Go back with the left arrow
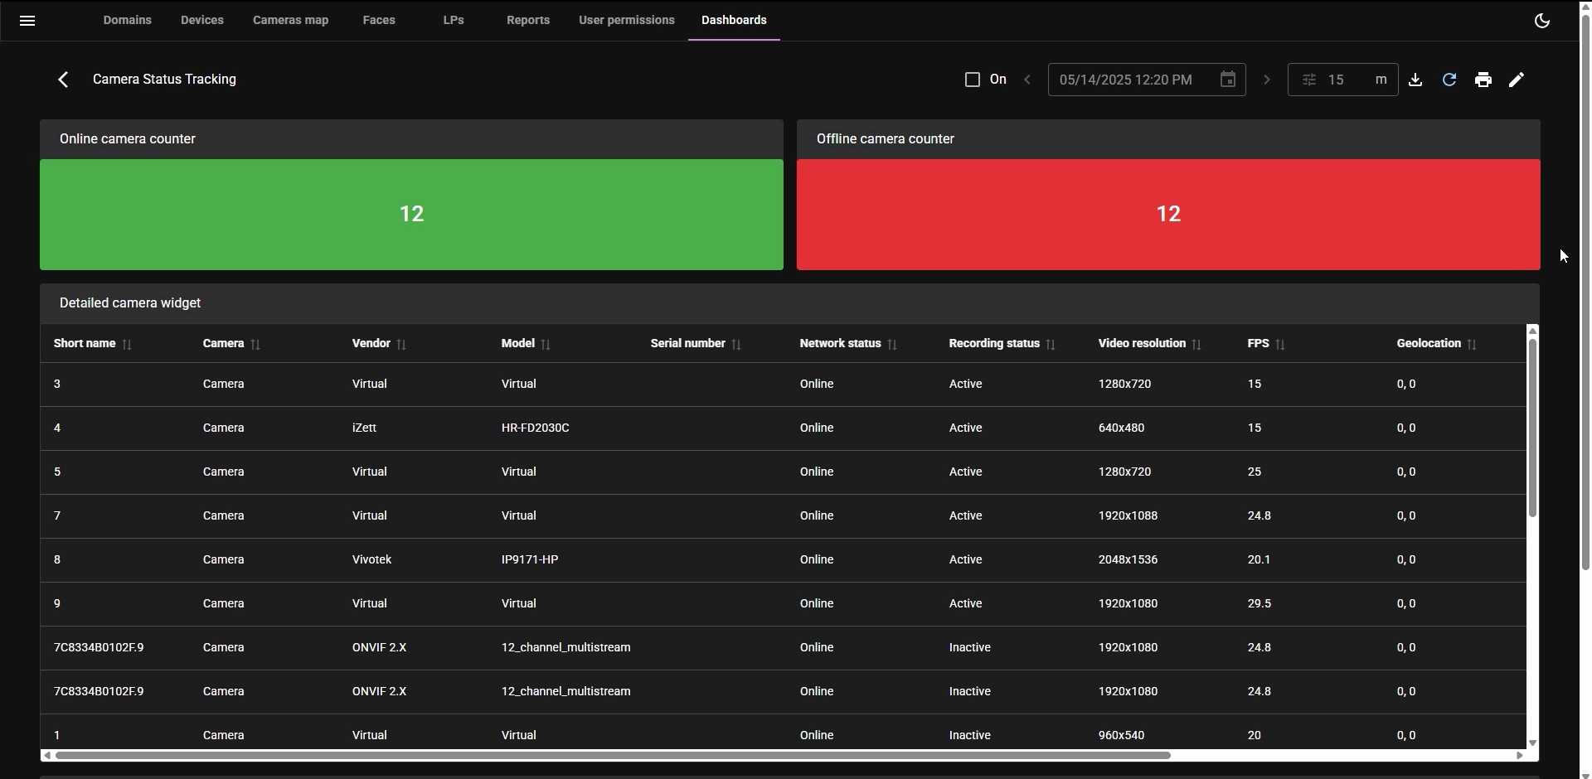Viewport: 1592px width, 779px height. pos(63,80)
